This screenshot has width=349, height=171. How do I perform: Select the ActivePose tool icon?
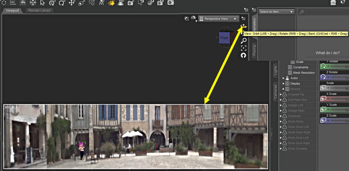coord(102,3)
